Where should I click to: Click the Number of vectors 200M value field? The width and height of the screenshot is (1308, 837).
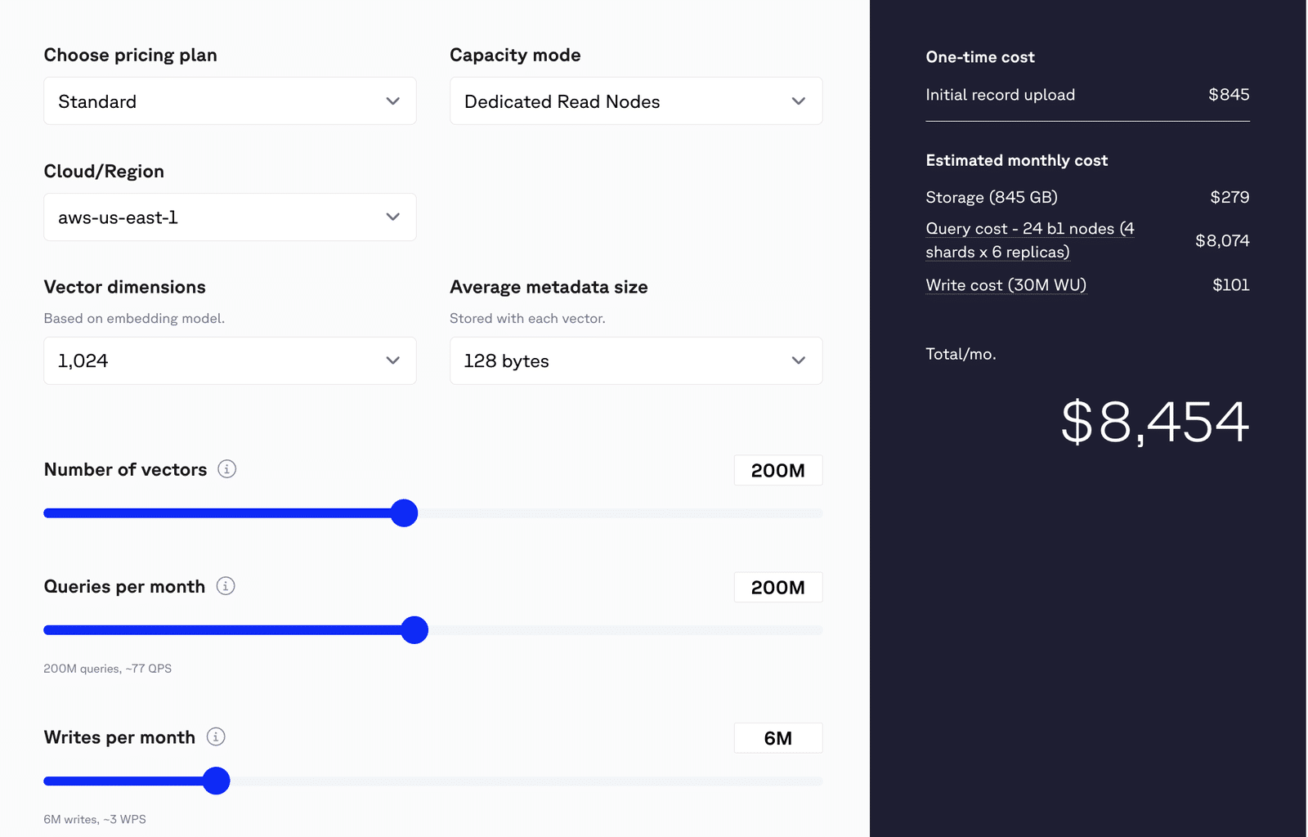point(777,471)
